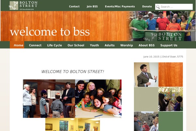This screenshot has height=131, width=196.
Task: Open the Connect menu
Action: [35, 45]
